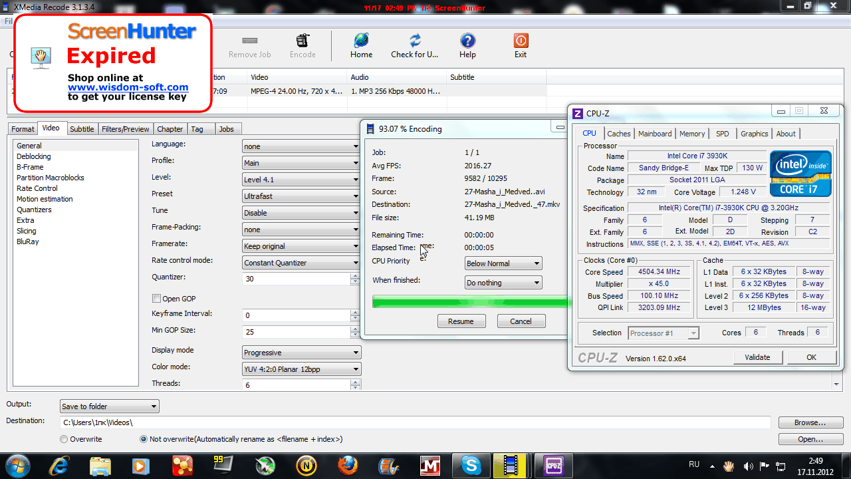Select the Overwrite radio button
This screenshot has width=851, height=479.
[64, 439]
